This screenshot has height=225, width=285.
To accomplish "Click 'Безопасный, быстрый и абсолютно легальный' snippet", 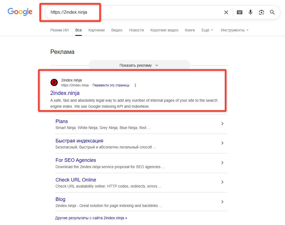I will [x=106, y=147].
